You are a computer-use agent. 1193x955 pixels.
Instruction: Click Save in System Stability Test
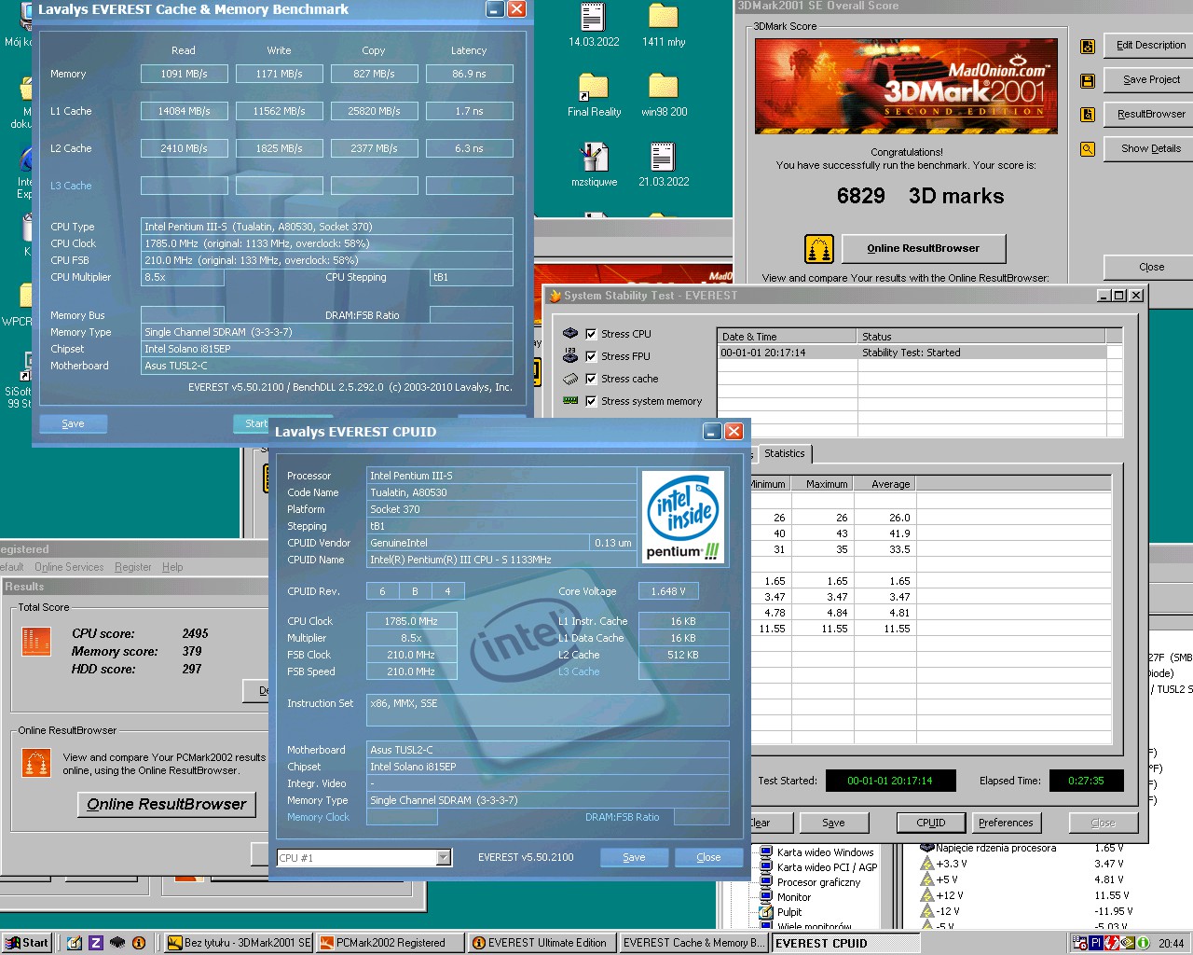point(833,823)
